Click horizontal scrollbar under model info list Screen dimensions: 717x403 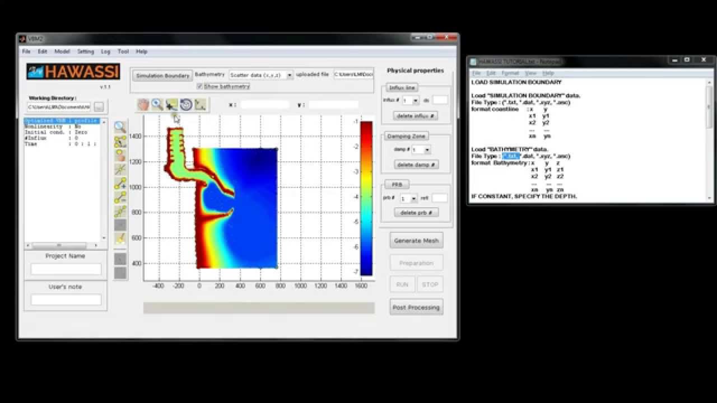pos(62,245)
